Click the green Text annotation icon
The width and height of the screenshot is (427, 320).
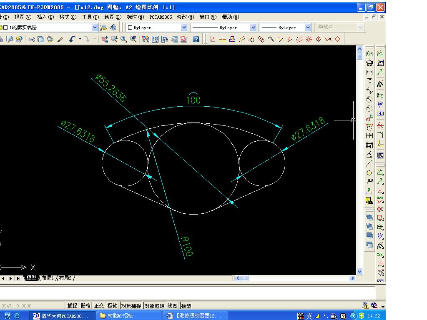pos(380,255)
